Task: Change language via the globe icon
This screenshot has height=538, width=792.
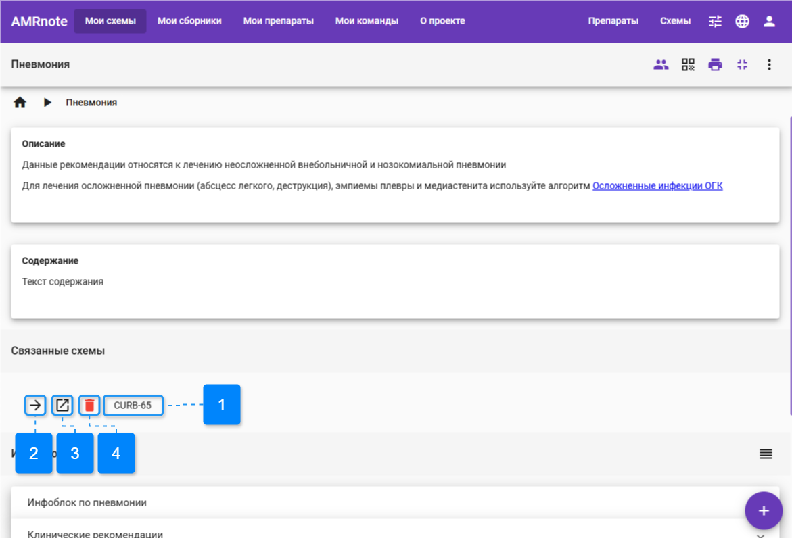Action: click(x=742, y=21)
